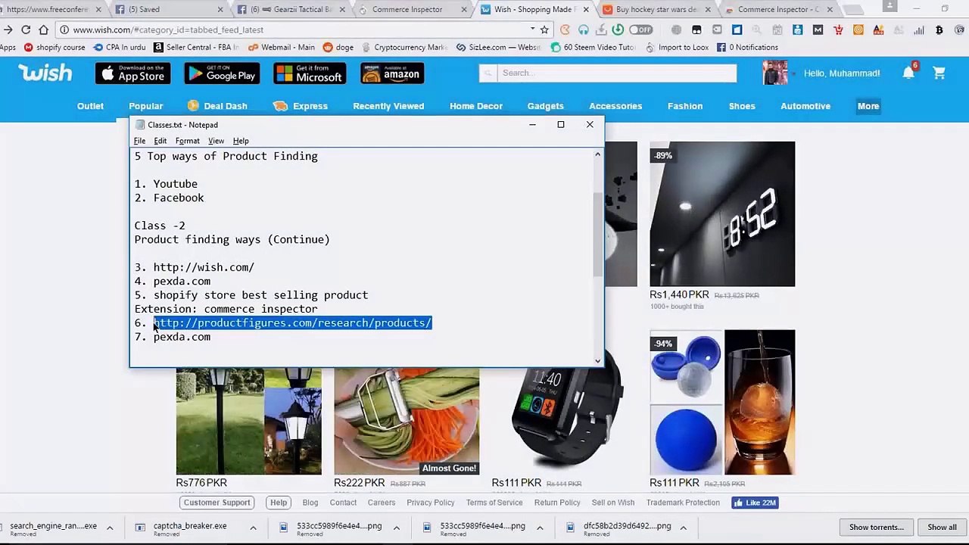The width and height of the screenshot is (969, 545).
Task: Open the App Store download badge
Action: [133, 73]
